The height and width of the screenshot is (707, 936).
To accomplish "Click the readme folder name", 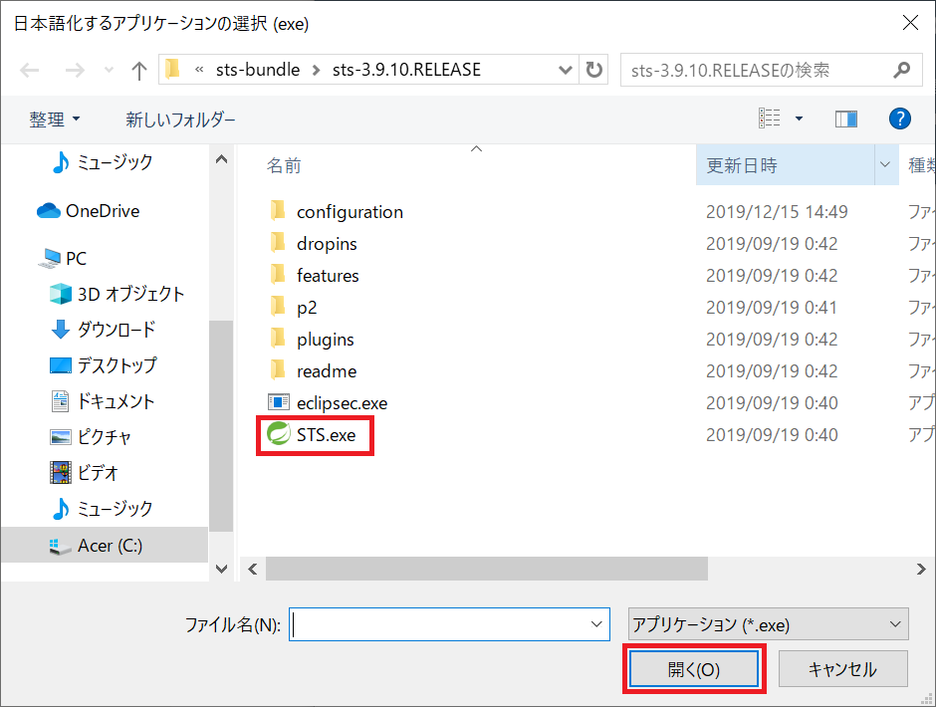I will pyautogui.click(x=327, y=370).
